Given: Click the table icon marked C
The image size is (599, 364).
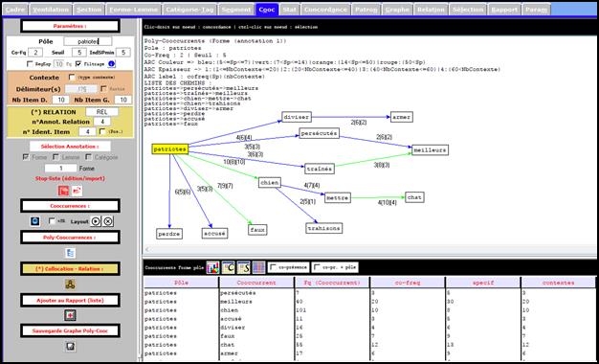Looking at the screenshot, I should [x=228, y=267].
